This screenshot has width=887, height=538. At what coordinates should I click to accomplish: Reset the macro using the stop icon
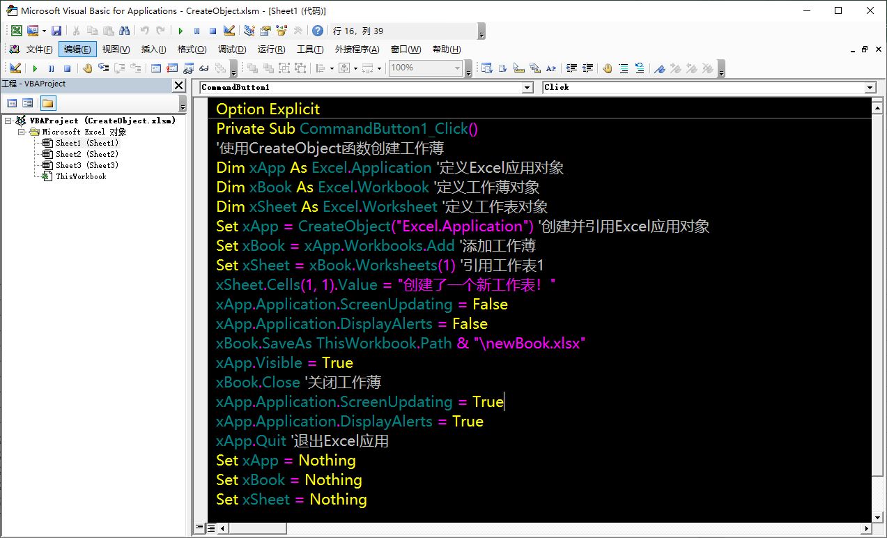click(212, 30)
